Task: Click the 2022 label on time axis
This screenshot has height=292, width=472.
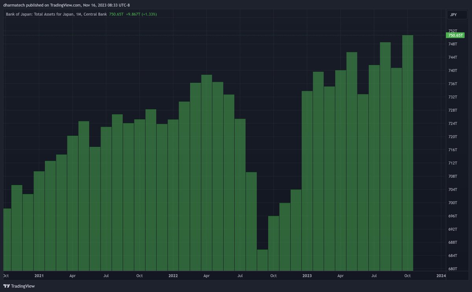Action: click(x=173, y=276)
